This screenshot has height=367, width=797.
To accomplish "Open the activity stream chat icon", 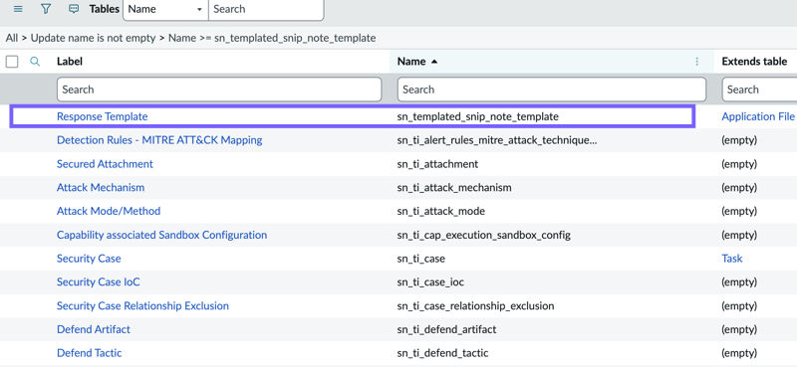I will 74,9.
